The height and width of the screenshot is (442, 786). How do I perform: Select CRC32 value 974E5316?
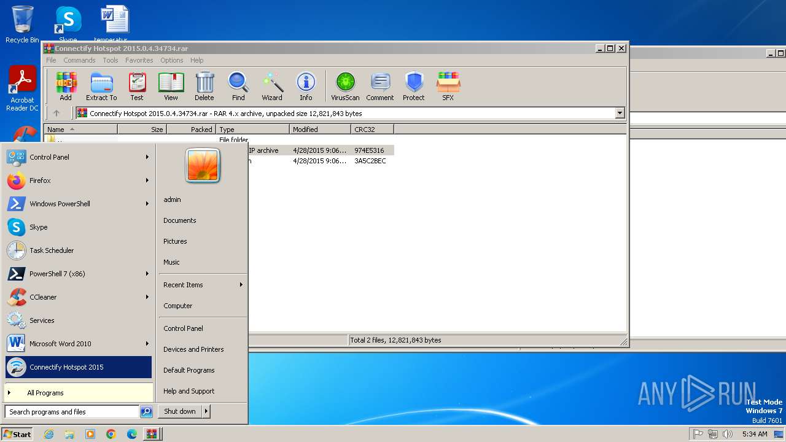click(369, 150)
